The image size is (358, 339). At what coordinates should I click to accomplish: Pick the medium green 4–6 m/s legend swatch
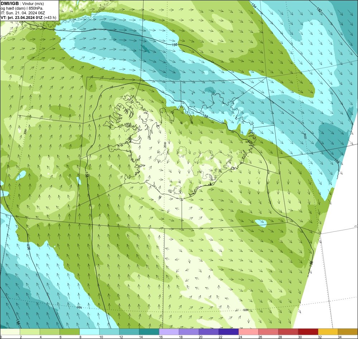[50, 332]
